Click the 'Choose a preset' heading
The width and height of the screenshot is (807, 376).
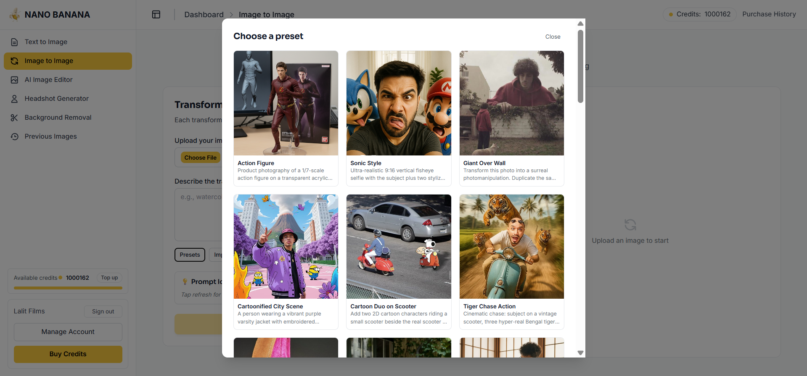[x=268, y=36]
